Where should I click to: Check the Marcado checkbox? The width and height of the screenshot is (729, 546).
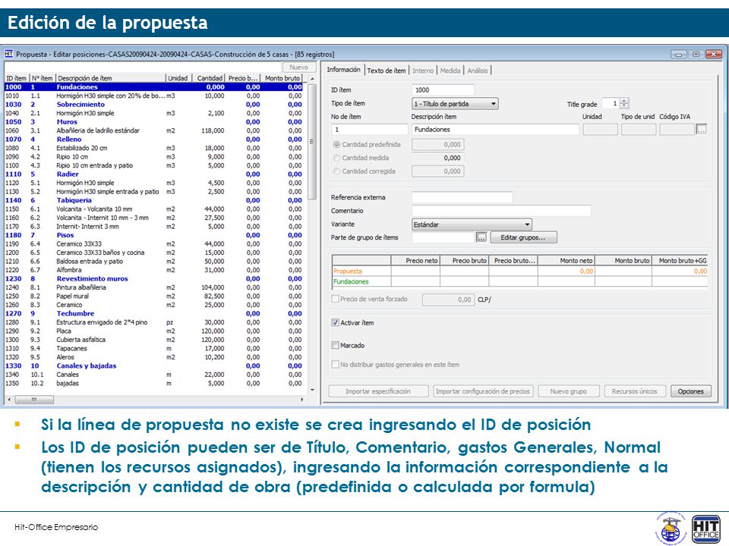click(x=335, y=346)
